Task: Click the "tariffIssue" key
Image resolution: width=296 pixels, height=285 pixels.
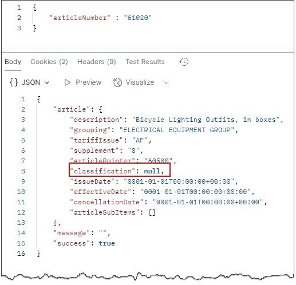Action: point(96,140)
